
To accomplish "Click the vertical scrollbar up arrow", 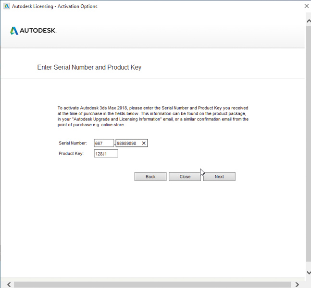I will tap(309, 21).
